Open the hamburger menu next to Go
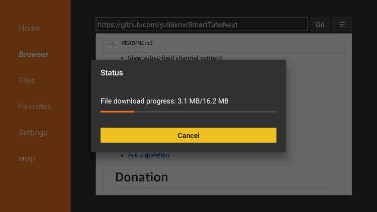The image size is (377, 212). point(342,25)
